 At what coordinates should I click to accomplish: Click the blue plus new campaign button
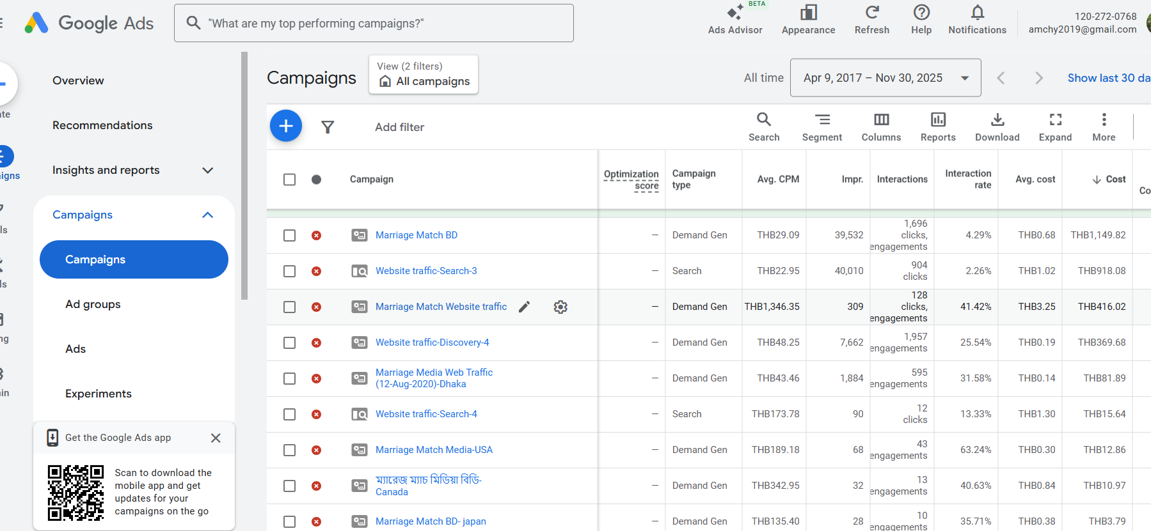(286, 126)
